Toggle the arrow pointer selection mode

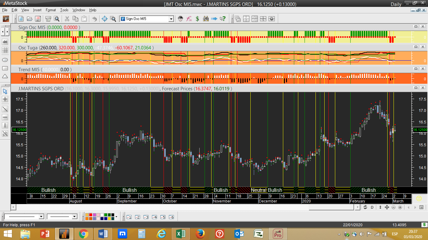[x=5, y=91]
